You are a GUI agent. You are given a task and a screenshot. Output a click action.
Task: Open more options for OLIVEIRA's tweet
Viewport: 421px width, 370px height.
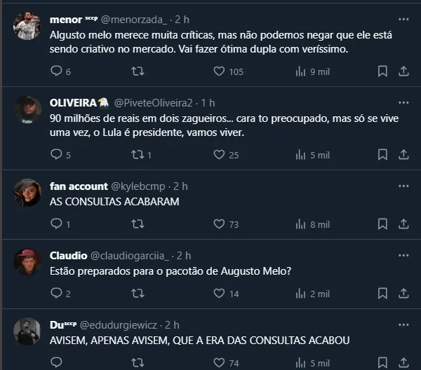(x=403, y=103)
